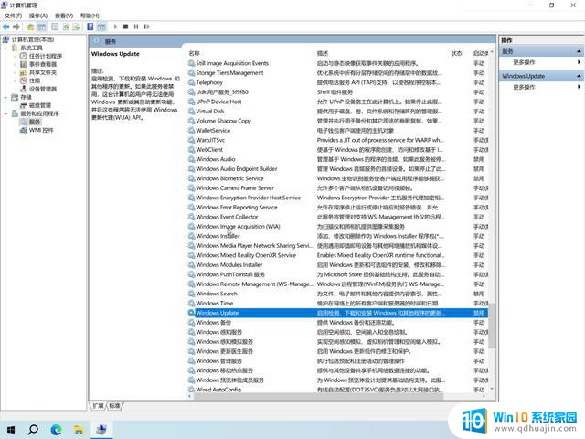
Task: Click the Start Service play icon
Action: pyautogui.click(x=116, y=27)
